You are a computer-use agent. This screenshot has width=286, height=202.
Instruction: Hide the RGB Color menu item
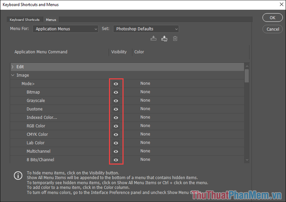coord(116,126)
